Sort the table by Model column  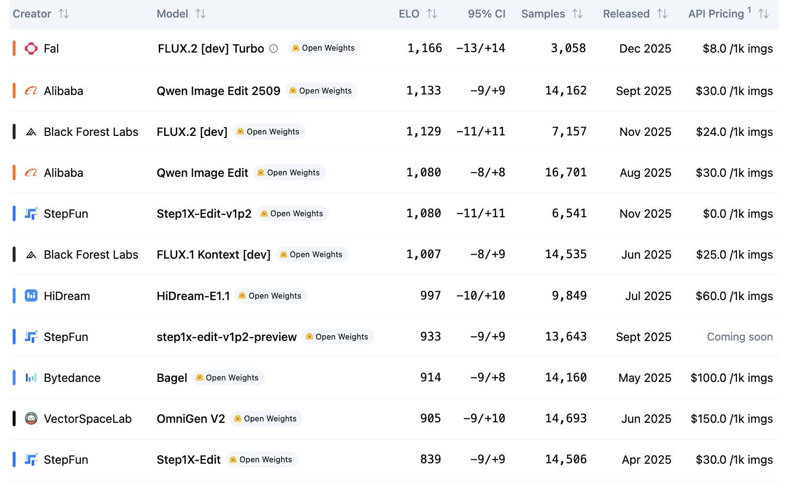[x=201, y=14]
